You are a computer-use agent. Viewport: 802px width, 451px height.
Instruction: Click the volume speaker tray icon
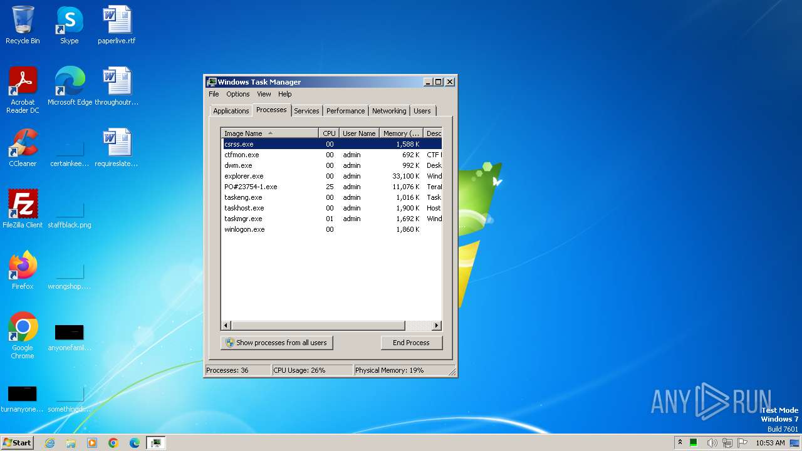(712, 443)
